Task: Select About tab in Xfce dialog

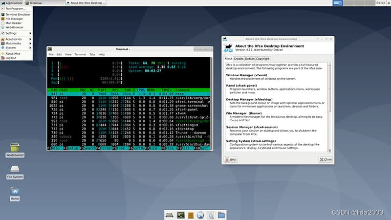Action: point(228,59)
